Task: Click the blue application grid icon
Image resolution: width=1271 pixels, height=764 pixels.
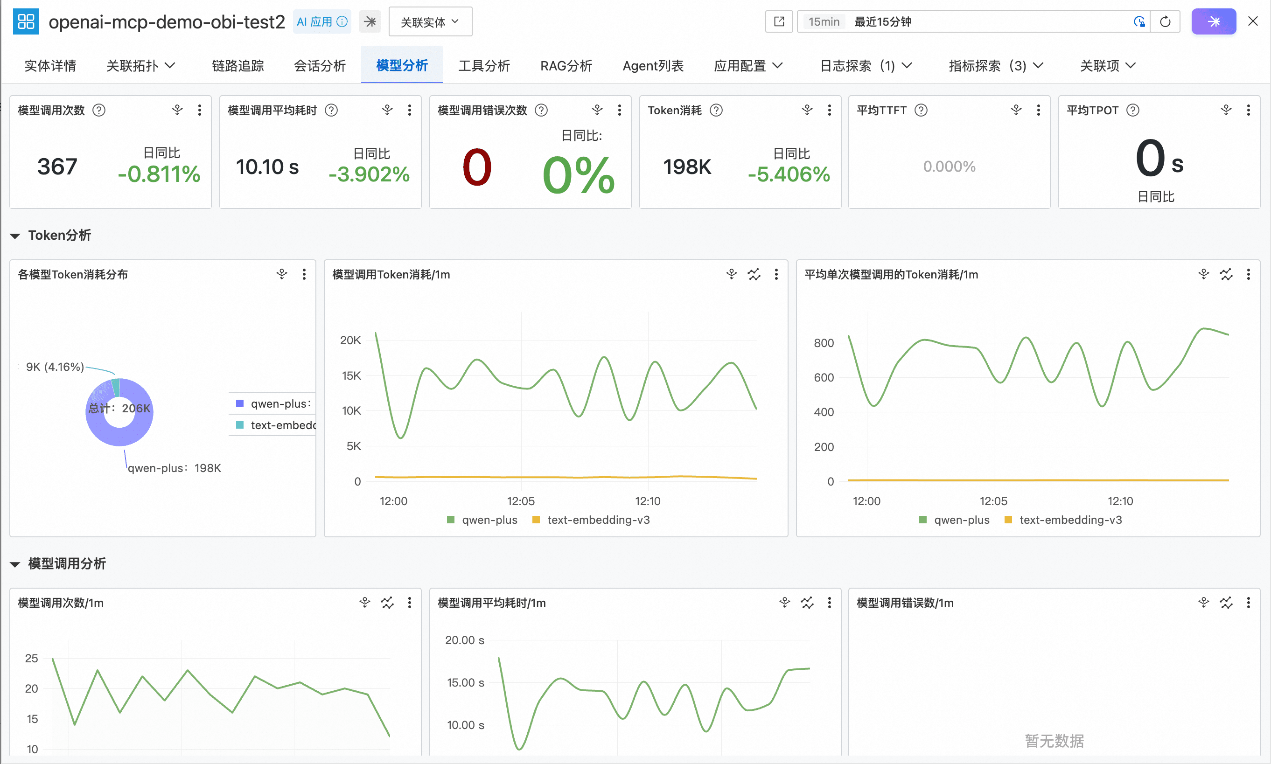Action: (x=26, y=21)
